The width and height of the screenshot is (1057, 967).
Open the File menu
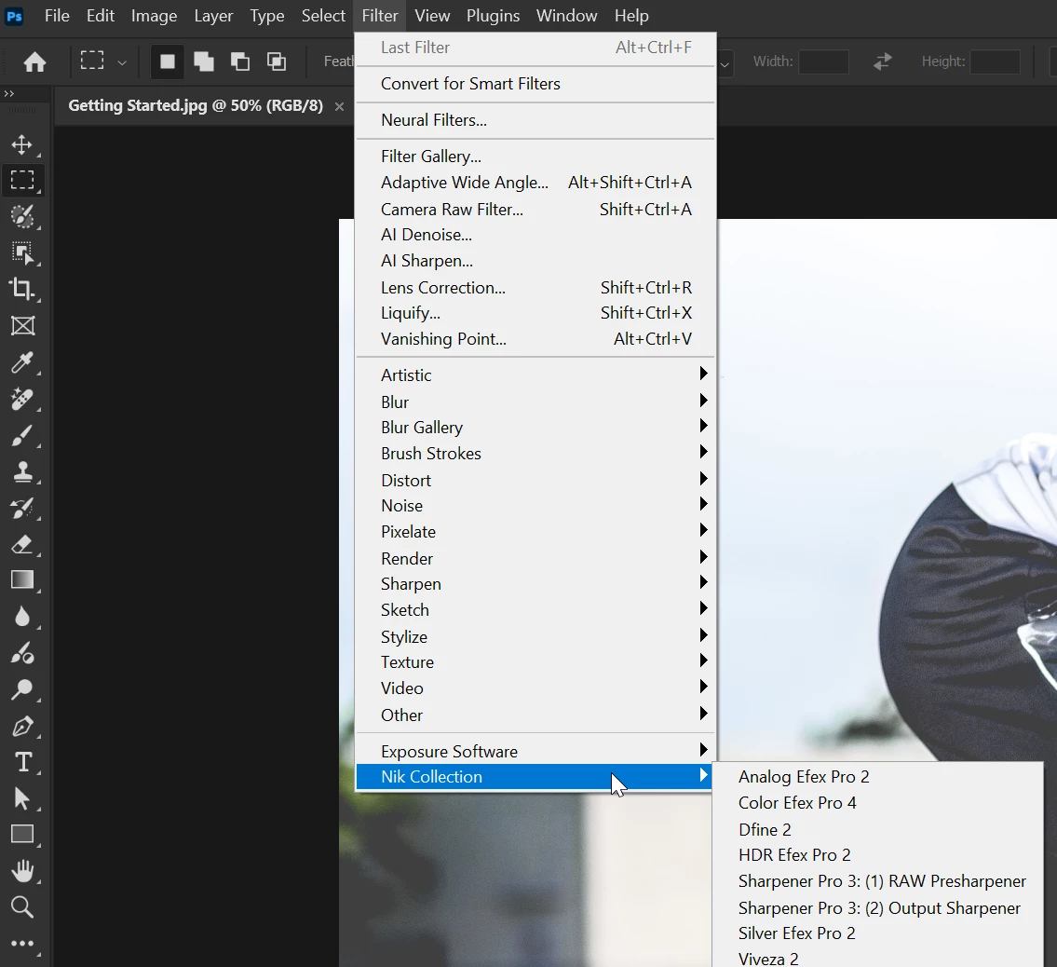click(x=57, y=16)
